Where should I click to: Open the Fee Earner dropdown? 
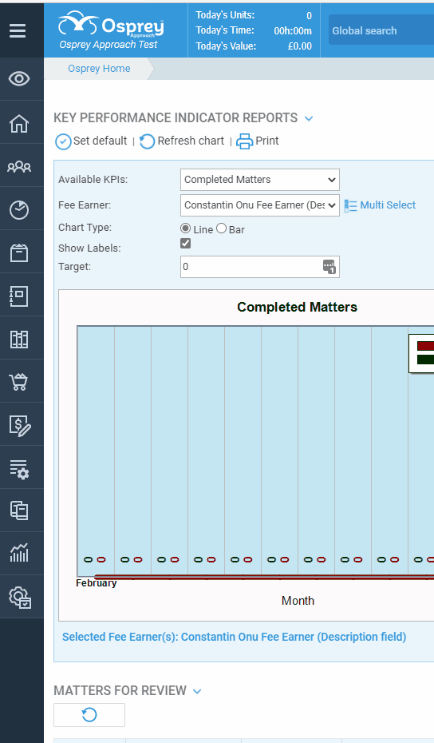point(260,205)
